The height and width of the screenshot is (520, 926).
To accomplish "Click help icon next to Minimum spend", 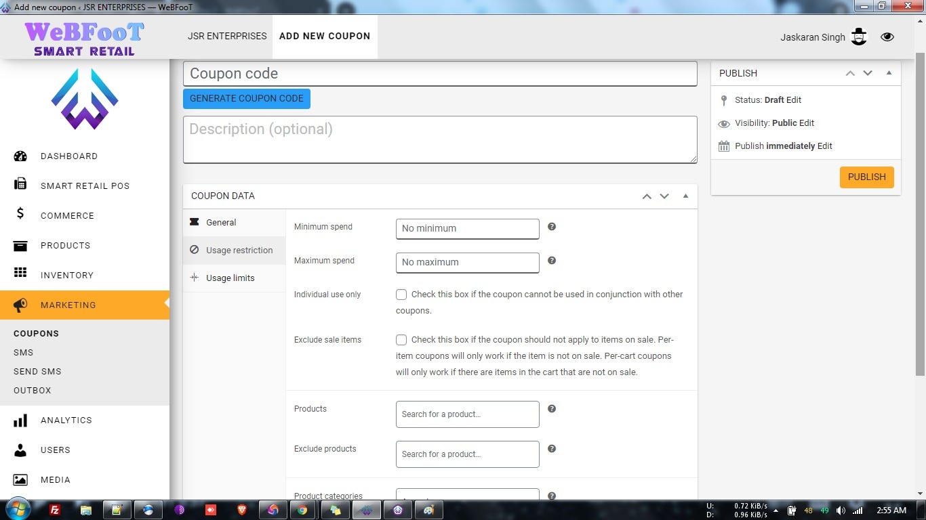I will tap(552, 227).
